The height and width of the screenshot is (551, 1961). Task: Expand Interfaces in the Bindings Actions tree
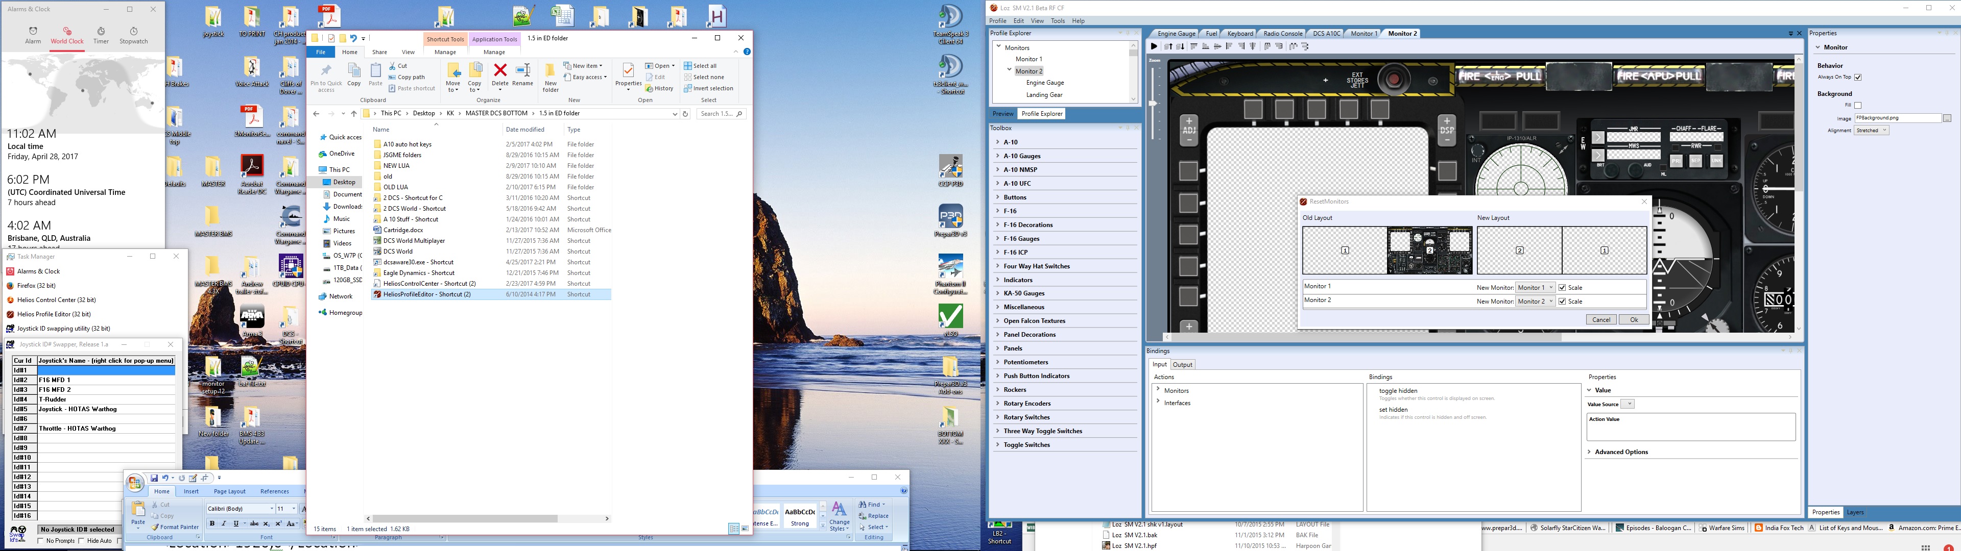pyautogui.click(x=1159, y=402)
